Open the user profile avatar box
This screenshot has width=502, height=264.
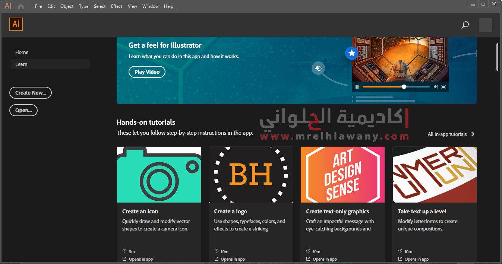485,25
